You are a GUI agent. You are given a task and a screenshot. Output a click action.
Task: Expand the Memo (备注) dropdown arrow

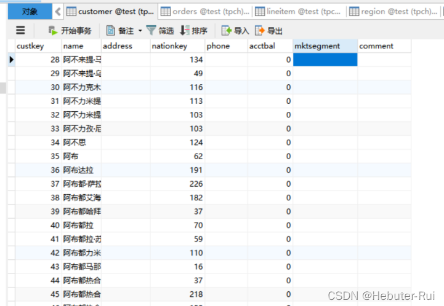140,31
